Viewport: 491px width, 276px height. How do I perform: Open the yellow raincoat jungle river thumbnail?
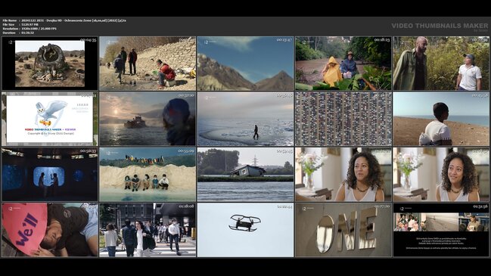pos(343,64)
